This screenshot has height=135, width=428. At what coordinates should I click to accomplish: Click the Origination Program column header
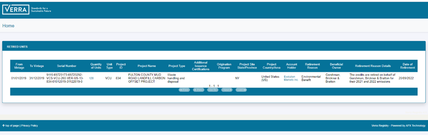224,66
